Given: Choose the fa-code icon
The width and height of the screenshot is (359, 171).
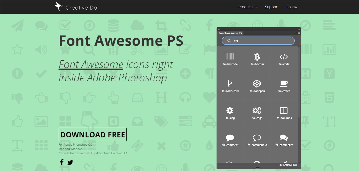Looking at the screenshot, I should point(284,59).
